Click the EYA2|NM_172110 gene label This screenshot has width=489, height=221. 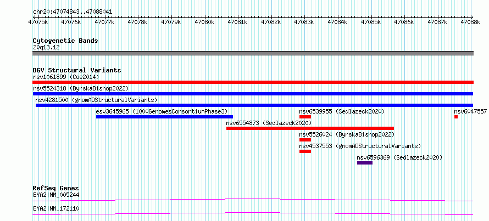point(56,208)
